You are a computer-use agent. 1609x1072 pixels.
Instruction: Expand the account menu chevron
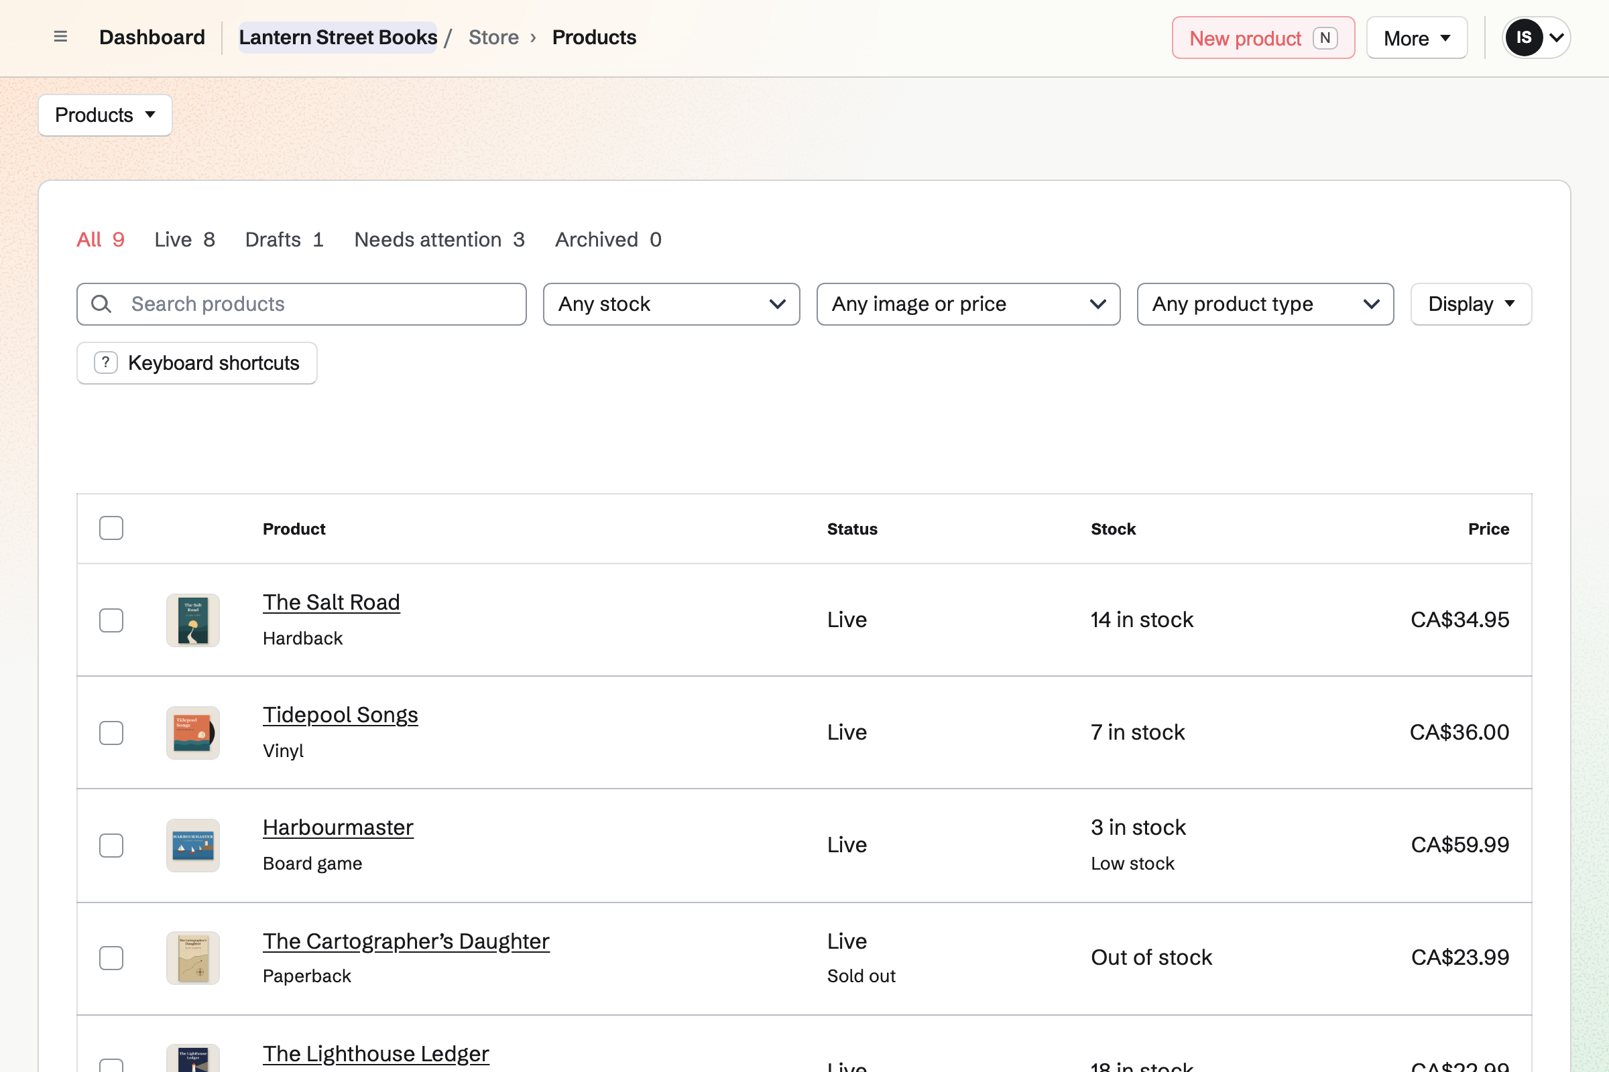[x=1557, y=37]
